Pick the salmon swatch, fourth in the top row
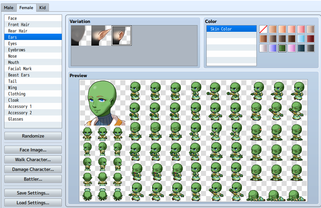 (291, 29)
